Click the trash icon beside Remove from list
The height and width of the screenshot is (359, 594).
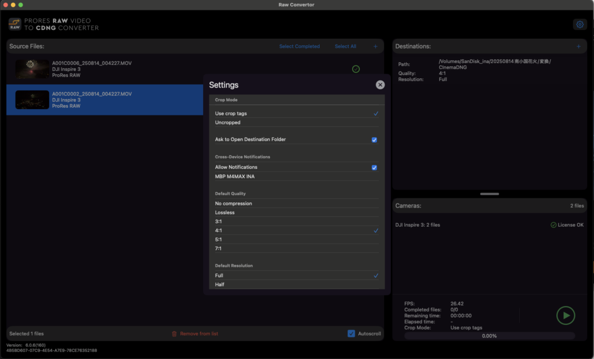pyautogui.click(x=174, y=333)
